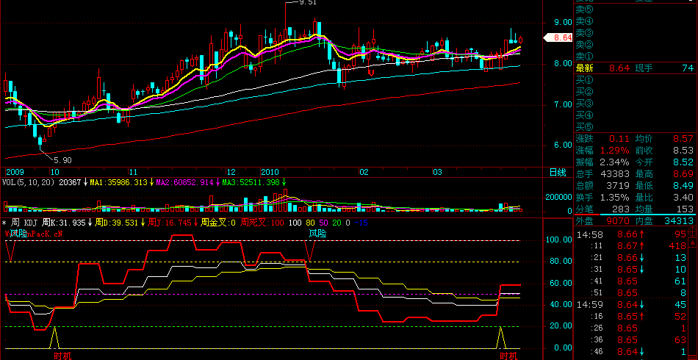The height and width of the screenshot is (360, 698).
Task: Click the 买④ bid row
Action: (x=633, y=115)
